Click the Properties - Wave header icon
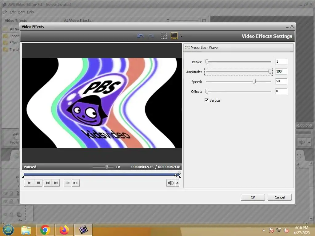Screen dimensions: 315x236 187,48
